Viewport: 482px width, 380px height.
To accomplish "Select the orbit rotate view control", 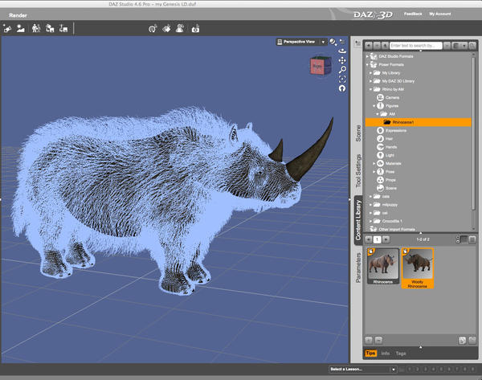I will click(343, 50).
